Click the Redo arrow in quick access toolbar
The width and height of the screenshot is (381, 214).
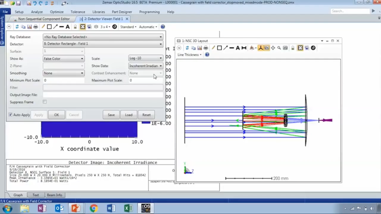click(41, 3)
